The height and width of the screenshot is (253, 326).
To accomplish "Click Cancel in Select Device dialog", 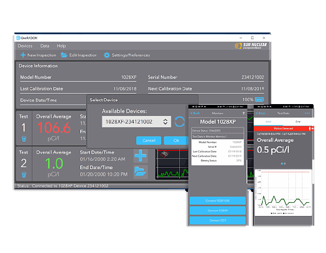I will [149, 140].
